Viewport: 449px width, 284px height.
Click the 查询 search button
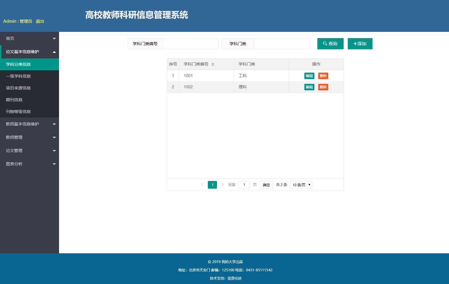click(x=330, y=44)
